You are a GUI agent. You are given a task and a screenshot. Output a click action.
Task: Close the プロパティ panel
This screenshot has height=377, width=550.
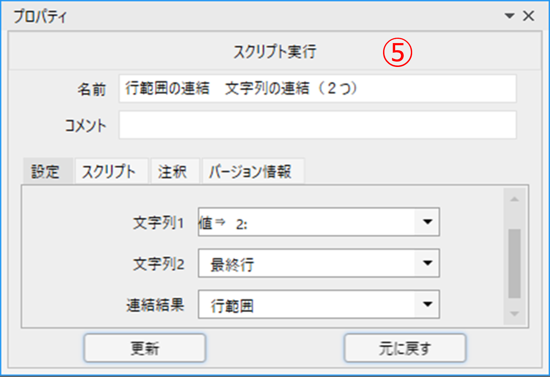[529, 16]
